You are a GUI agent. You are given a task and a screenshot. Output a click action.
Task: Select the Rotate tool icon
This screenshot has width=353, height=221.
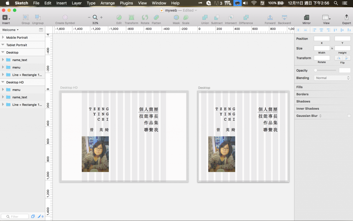pyautogui.click(x=145, y=18)
